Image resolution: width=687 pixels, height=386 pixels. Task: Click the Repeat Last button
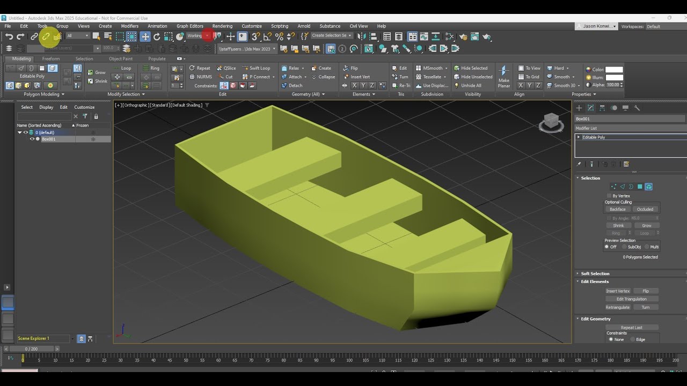632,328
